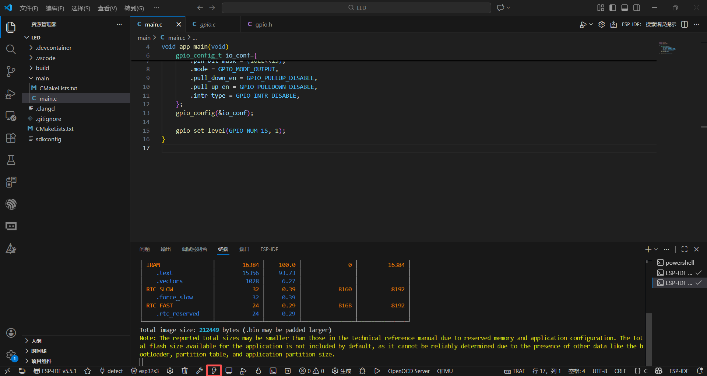Screen dimensions: 707x376
Task: Open the customize layout button
Action: tap(601, 8)
